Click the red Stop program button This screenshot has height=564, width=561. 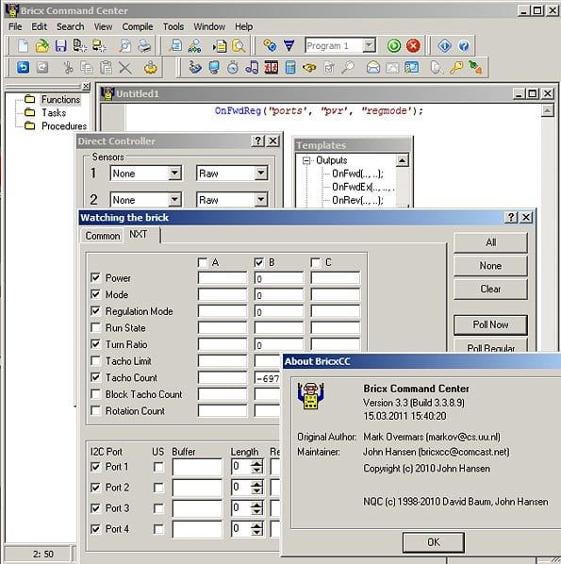[x=413, y=45]
